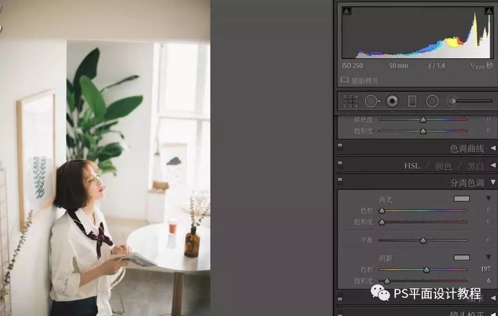Click the 高光 色相 value field
The width and height of the screenshot is (498, 316).
[x=489, y=210]
